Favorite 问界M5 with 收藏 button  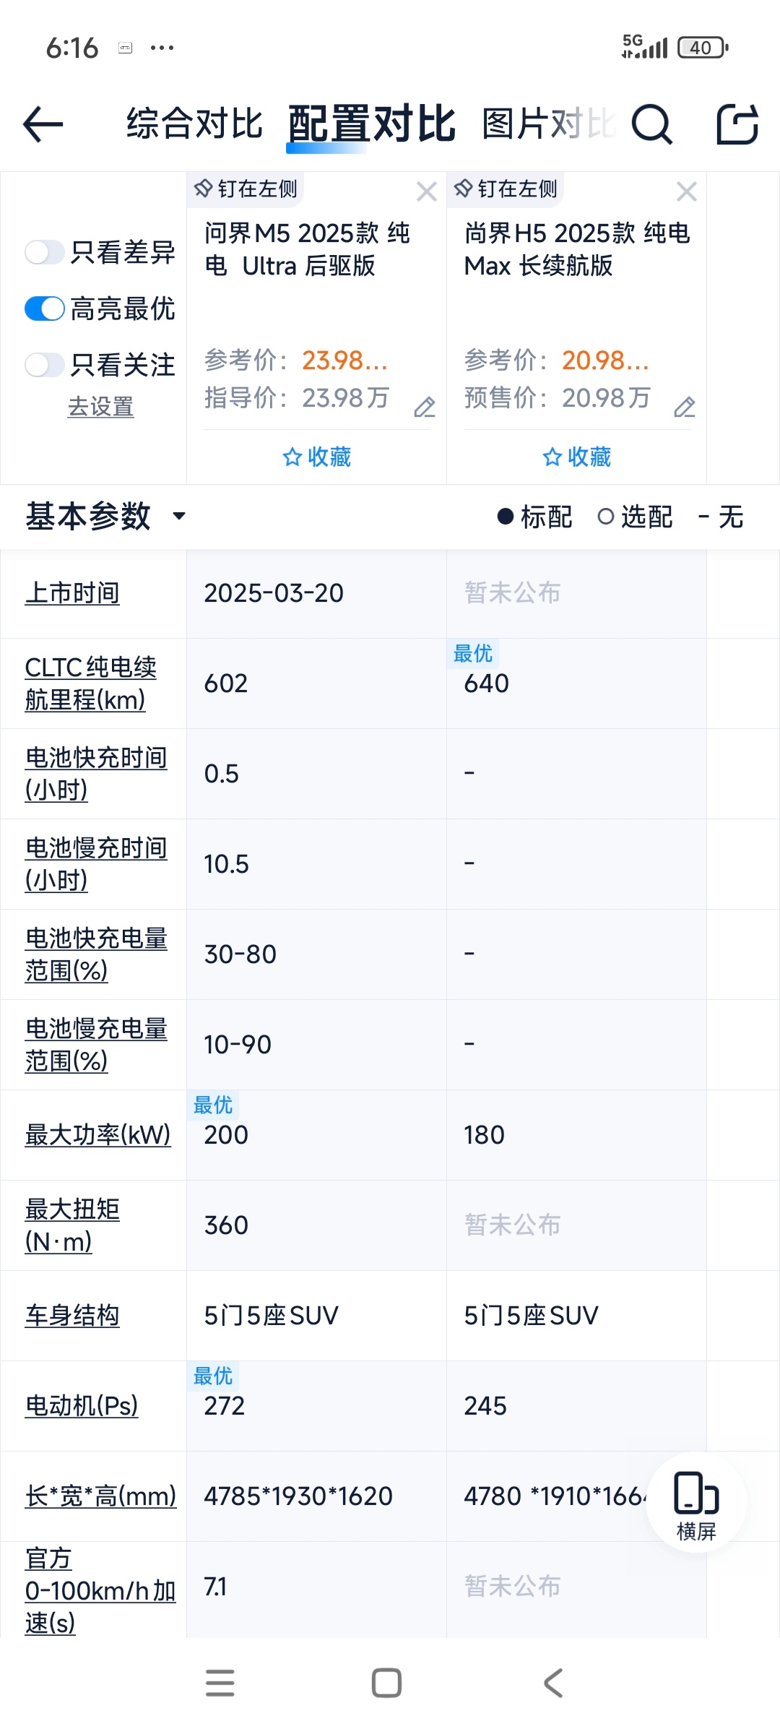[316, 457]
